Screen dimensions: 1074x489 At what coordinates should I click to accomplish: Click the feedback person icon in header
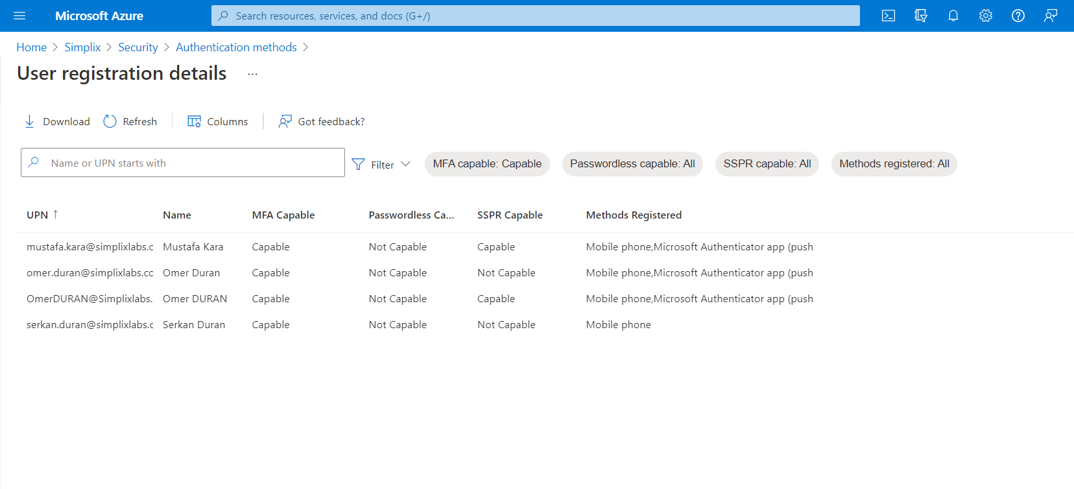tap(1051, 16)
